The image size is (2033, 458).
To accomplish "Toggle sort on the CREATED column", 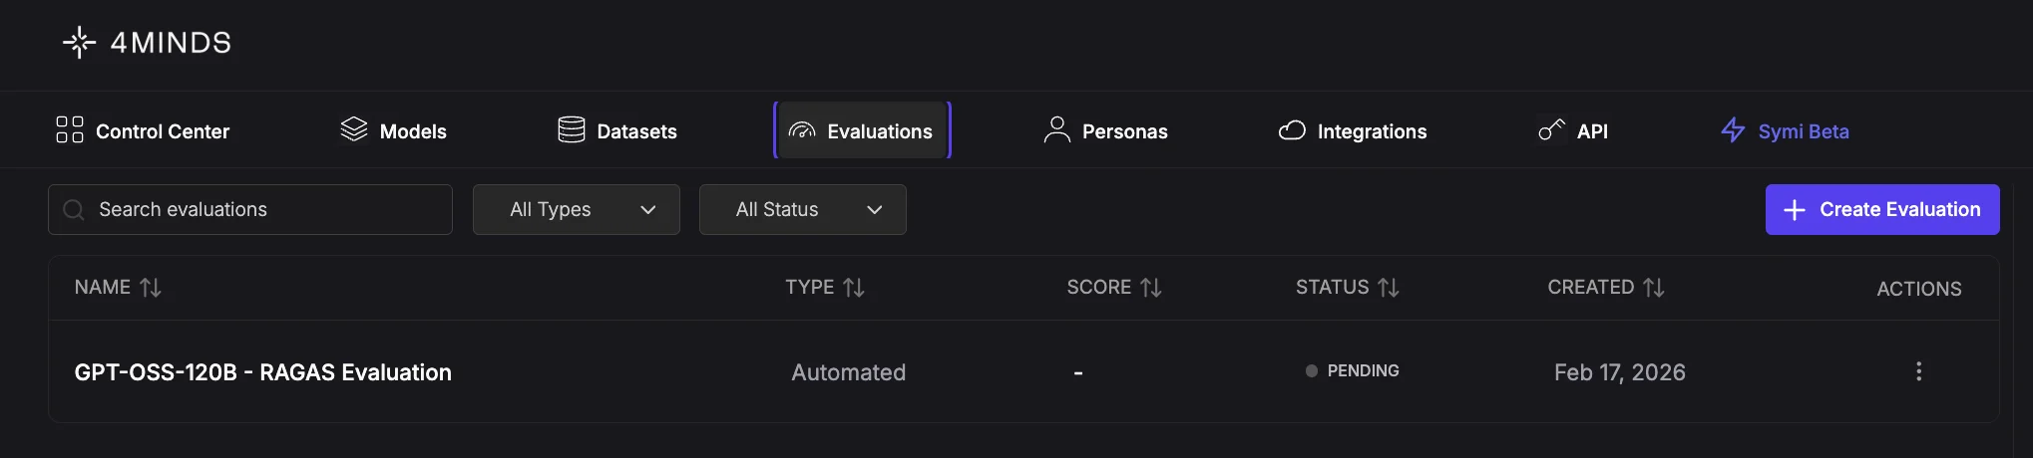I will [x=1654, y=287].
